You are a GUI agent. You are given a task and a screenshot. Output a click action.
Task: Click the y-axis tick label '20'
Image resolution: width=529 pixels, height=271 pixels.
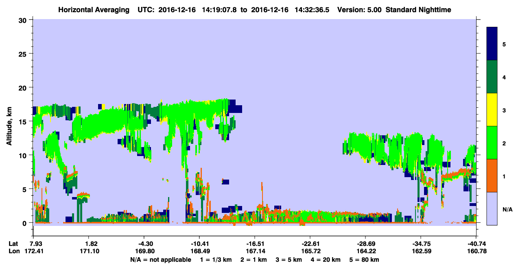(x=24, y=87)
